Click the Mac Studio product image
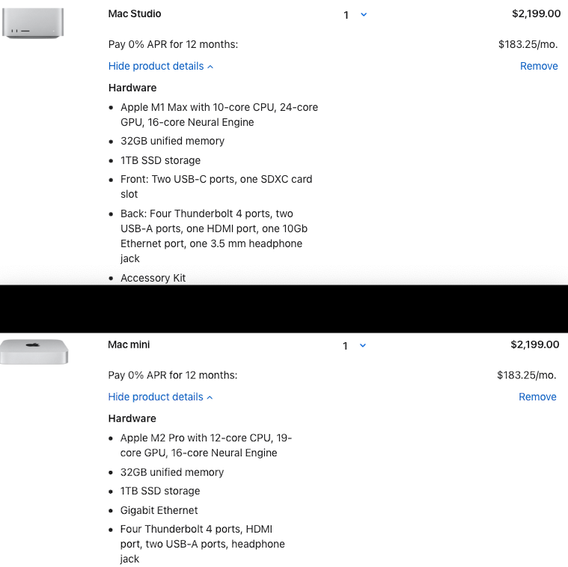Image resolution: width=568 pixels, height=567 pixels. click(x=33, y=22)
